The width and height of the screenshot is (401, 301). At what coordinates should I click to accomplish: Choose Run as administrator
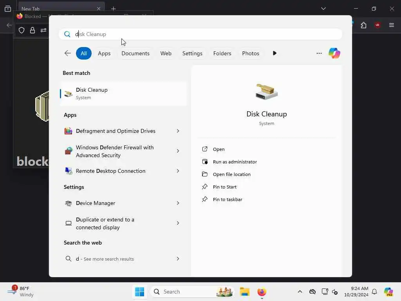coord(235,162)
